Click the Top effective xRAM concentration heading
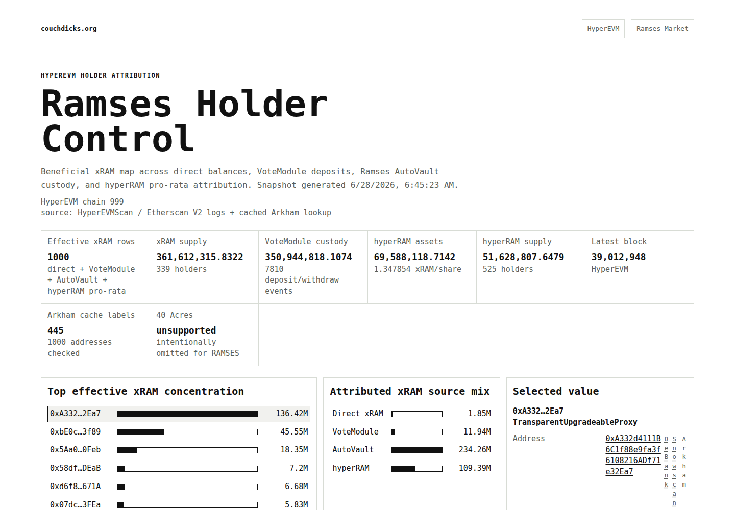The image size is (735, 510). pos(146,391)
